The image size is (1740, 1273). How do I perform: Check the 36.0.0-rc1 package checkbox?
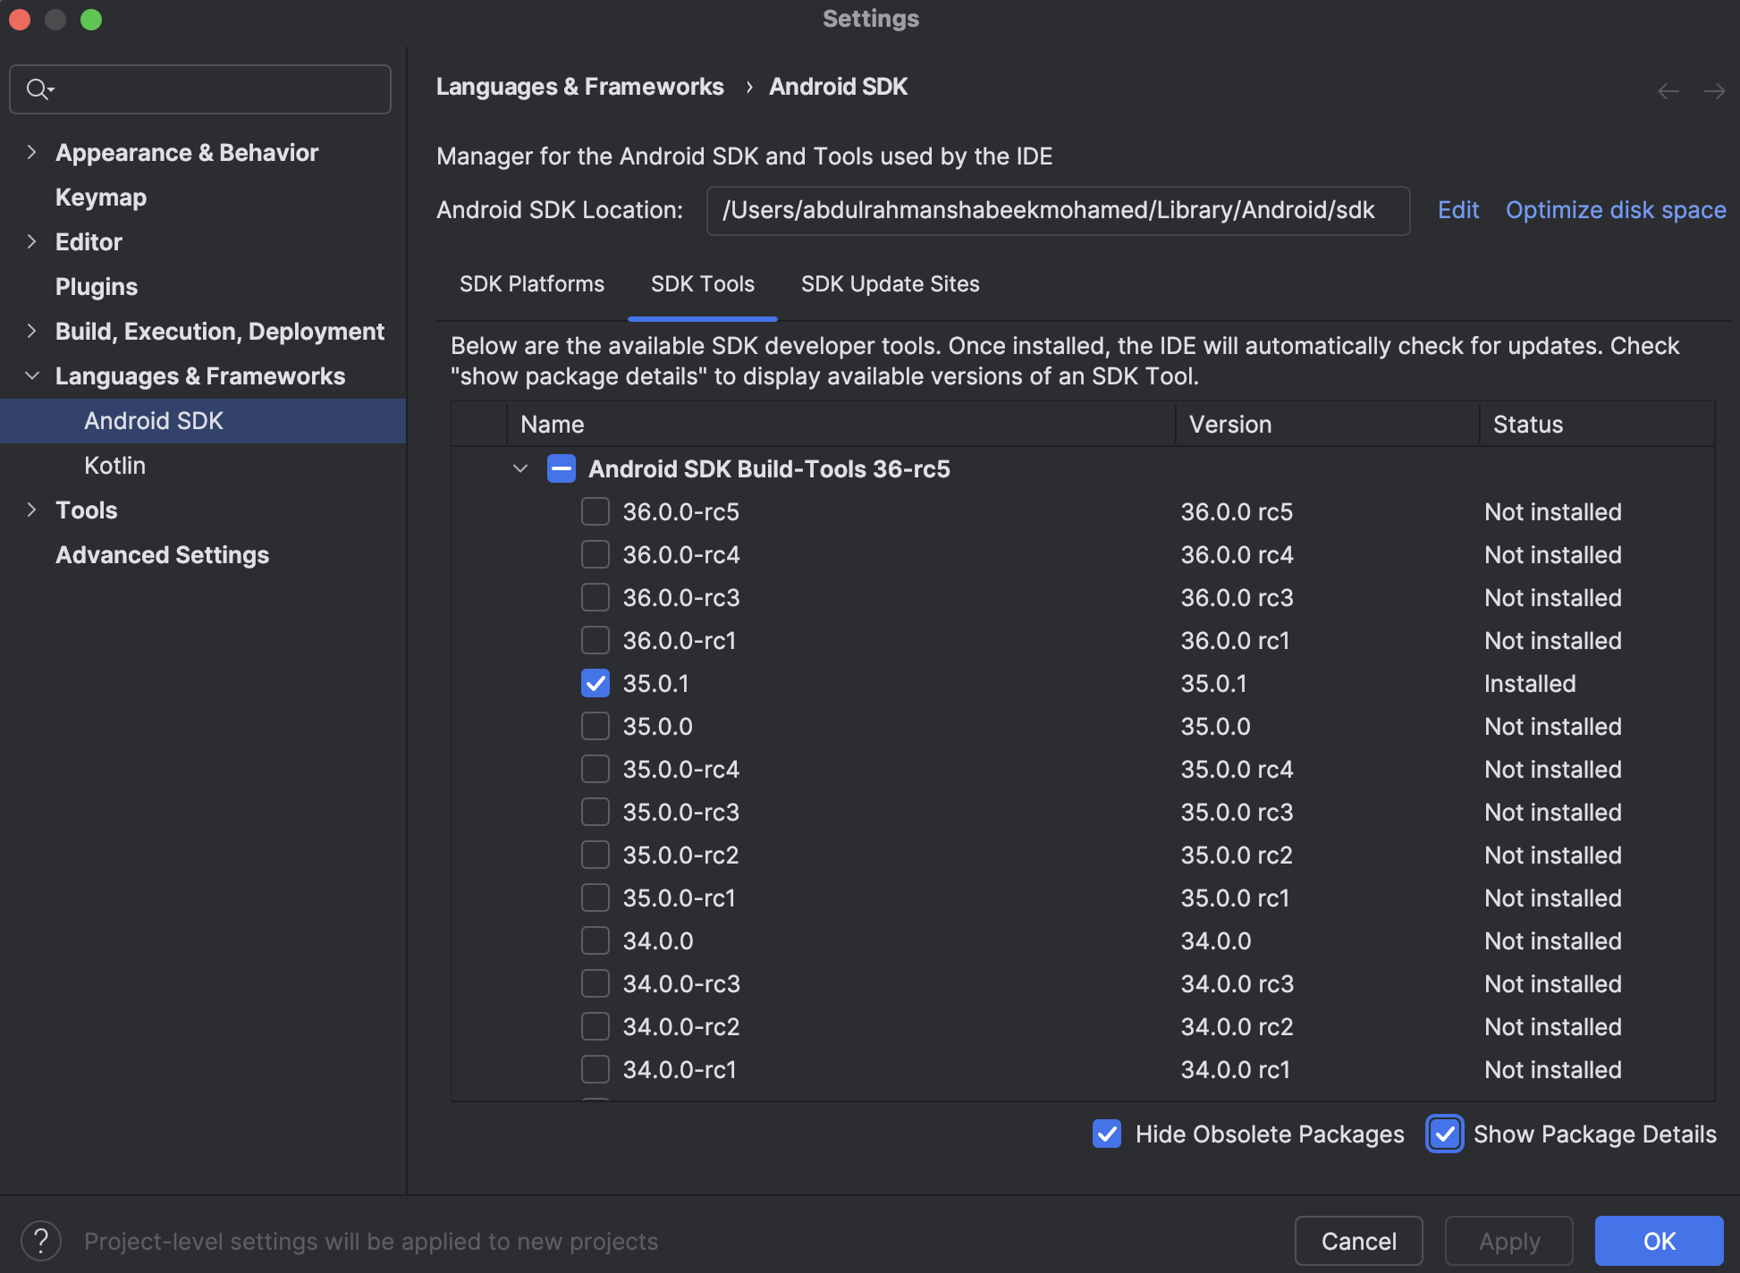595,640
